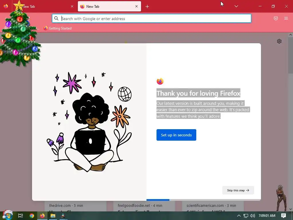Close the active New Tab
This screenshot has height=220, width=293.
[136, 6]
